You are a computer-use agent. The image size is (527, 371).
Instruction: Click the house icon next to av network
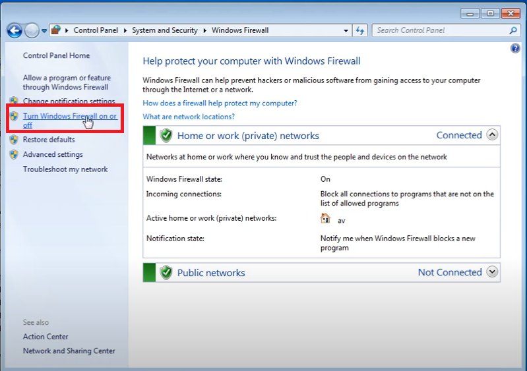click(325, 219)
